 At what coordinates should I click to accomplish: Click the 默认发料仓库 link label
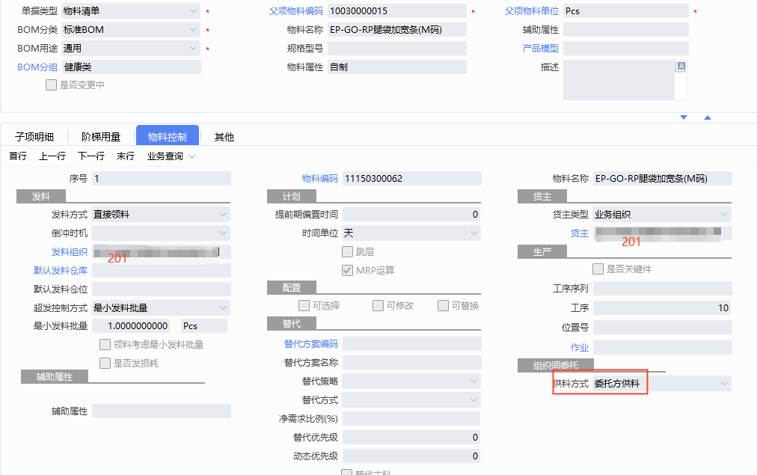(61, 271)
